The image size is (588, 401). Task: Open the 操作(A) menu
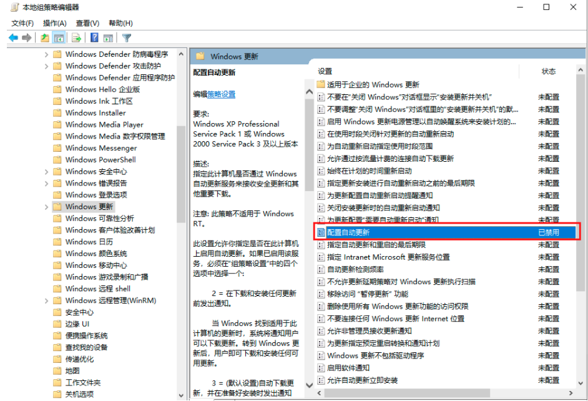coord(55,23)
